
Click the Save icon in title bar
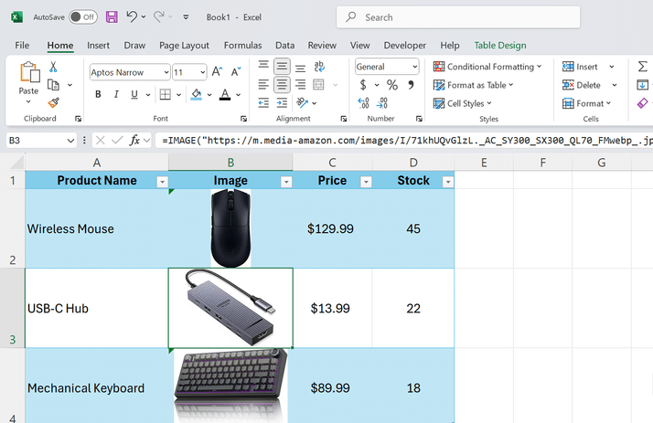tap(112, 17)
